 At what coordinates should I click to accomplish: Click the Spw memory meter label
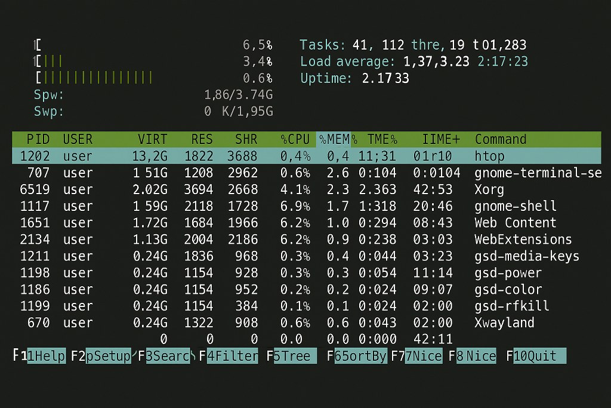pyautogui.click(x=49, y=95)
